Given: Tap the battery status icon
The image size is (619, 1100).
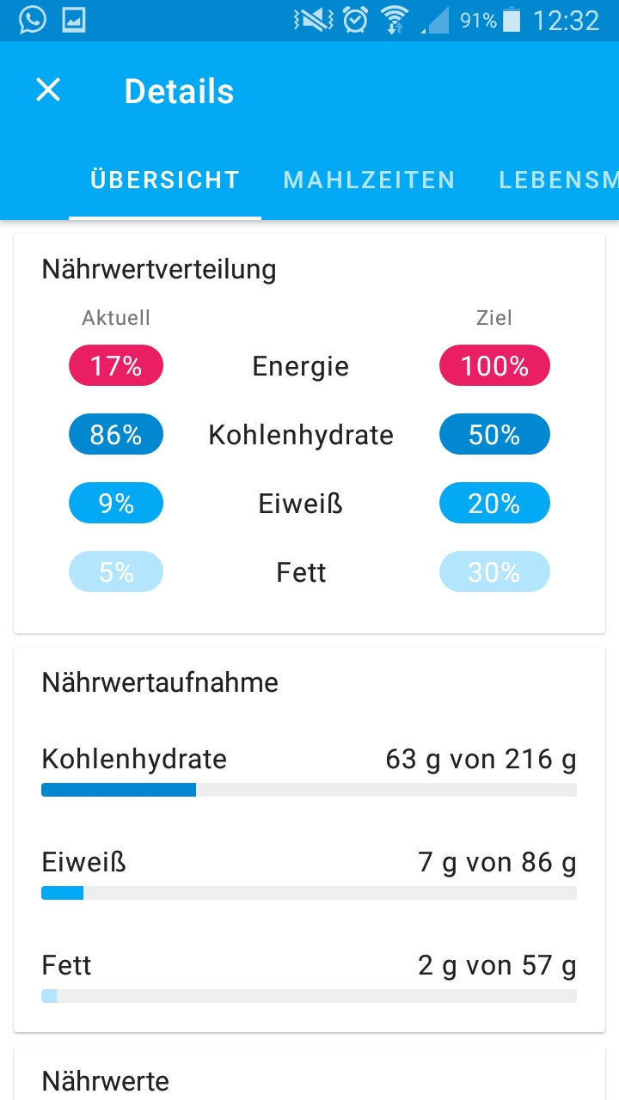Looking at the screenshot, I should (x=512, y=20).
